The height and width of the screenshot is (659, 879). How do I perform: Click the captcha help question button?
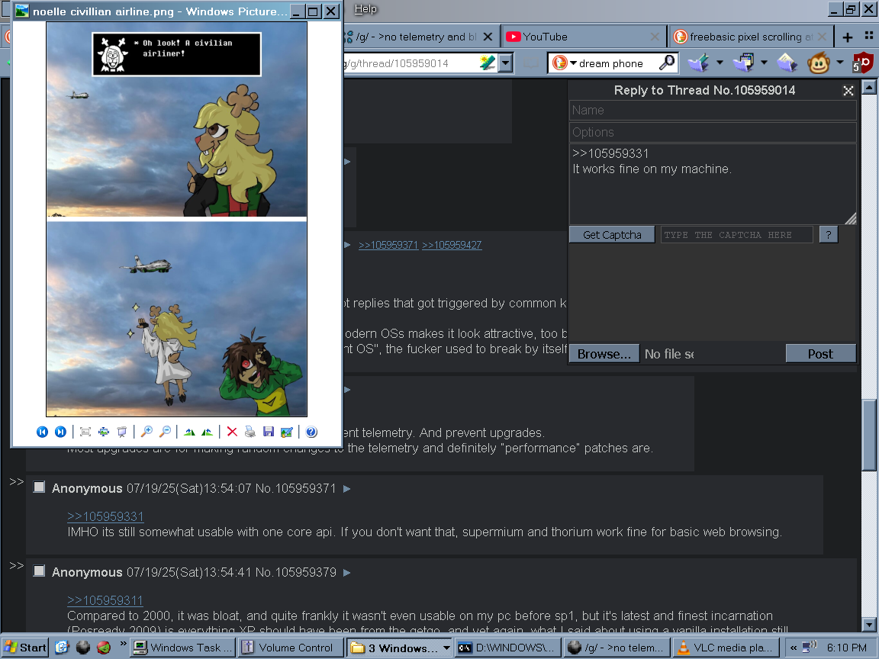[829, 235]
